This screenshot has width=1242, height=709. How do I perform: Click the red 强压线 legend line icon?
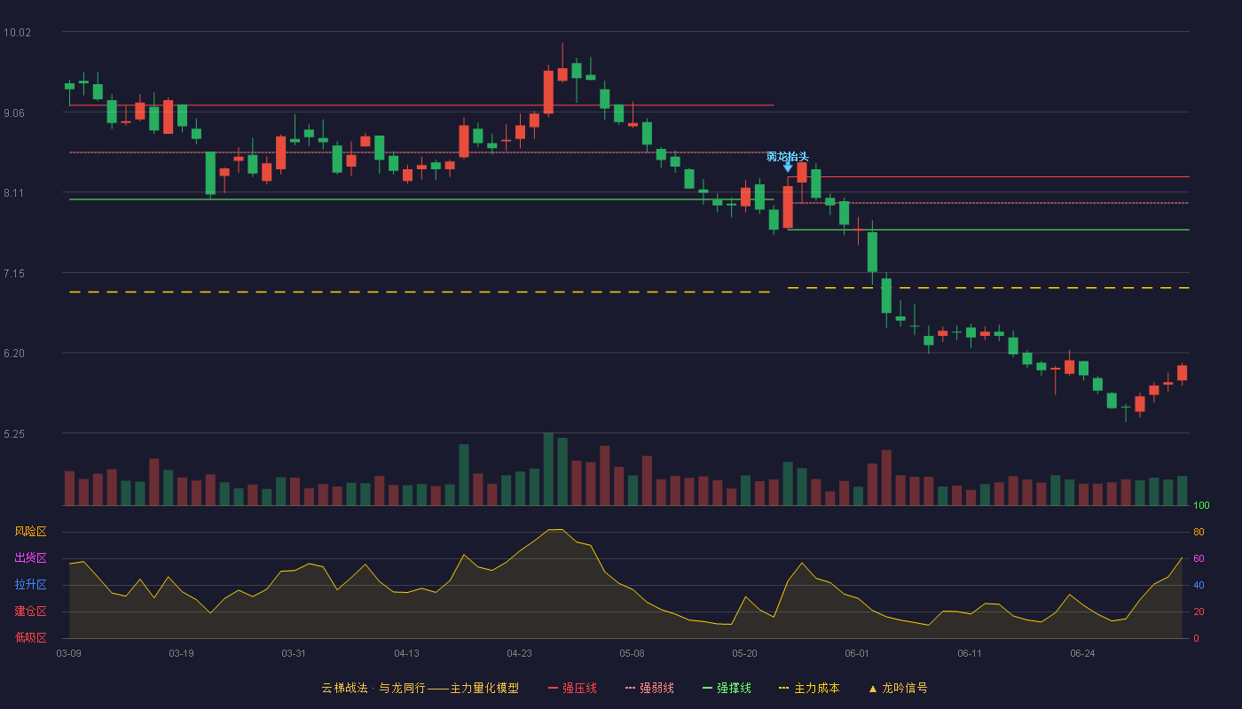(x=554, y=688)
